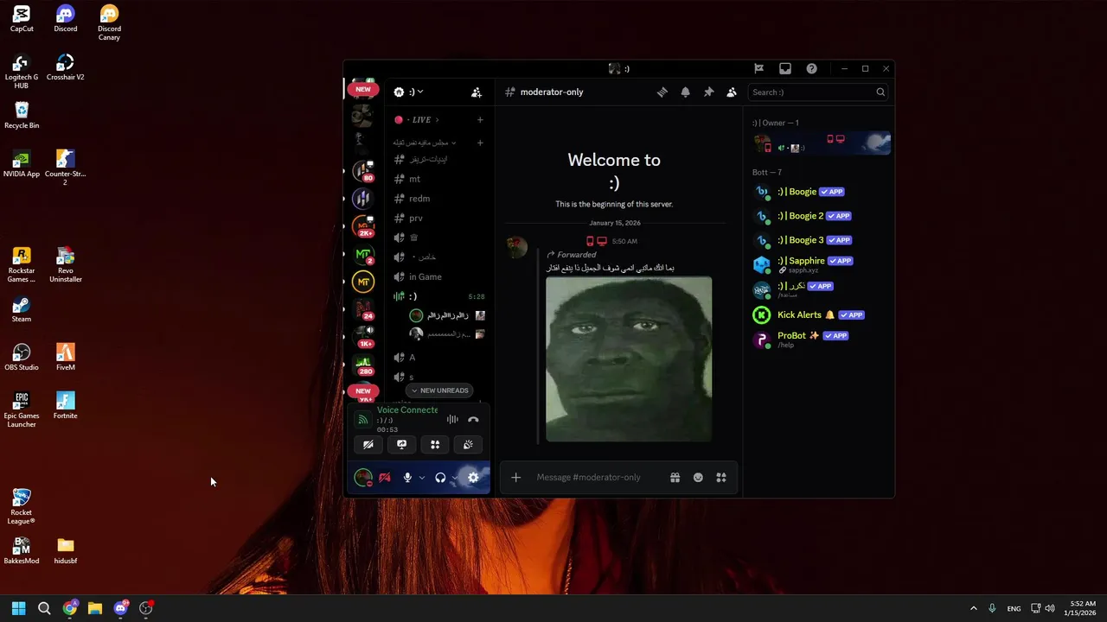Image resolution: width=1107 pixels, height=622 pixels.
Task: Open green MT server with 2 badge
Action: click(x=363, y=254)
